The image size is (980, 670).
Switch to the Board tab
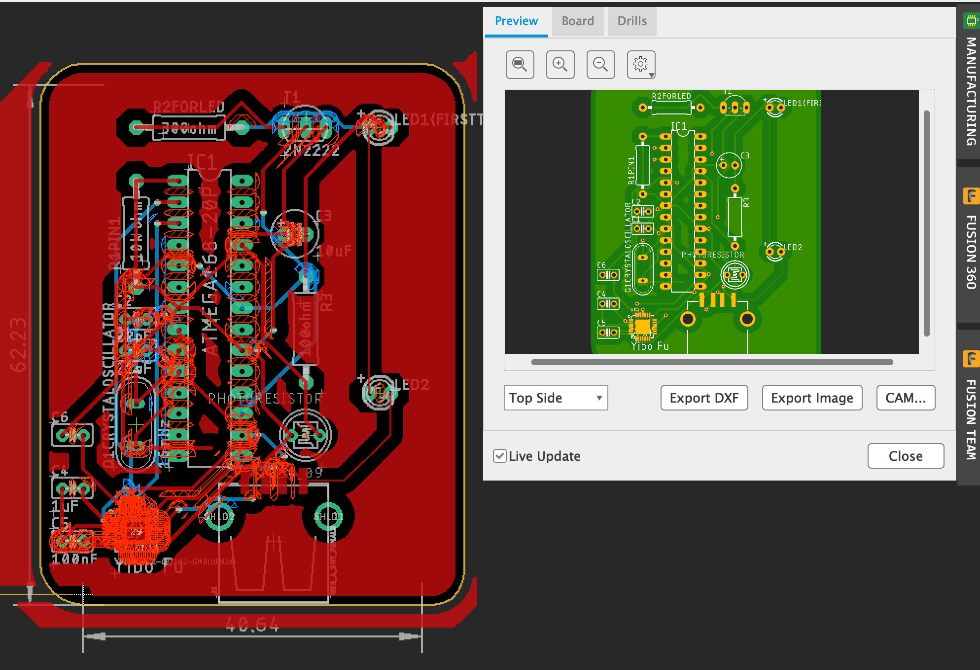578,21
